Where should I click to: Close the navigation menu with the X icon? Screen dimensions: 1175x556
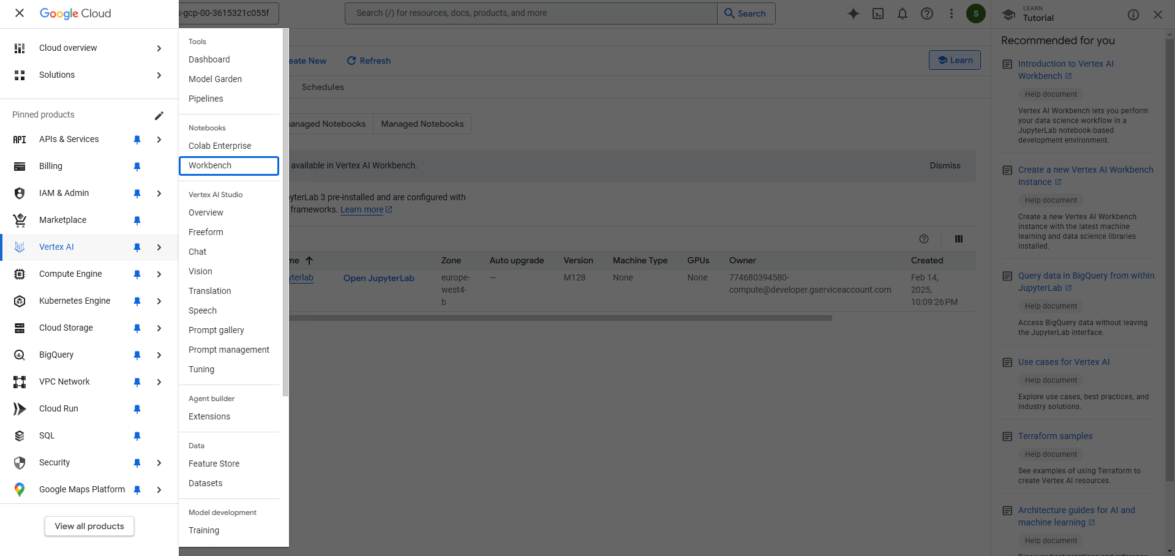[x=20, y=13]
